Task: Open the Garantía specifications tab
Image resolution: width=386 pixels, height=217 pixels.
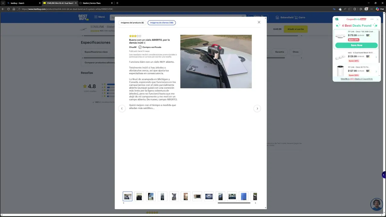Action: tap(280, 52)
